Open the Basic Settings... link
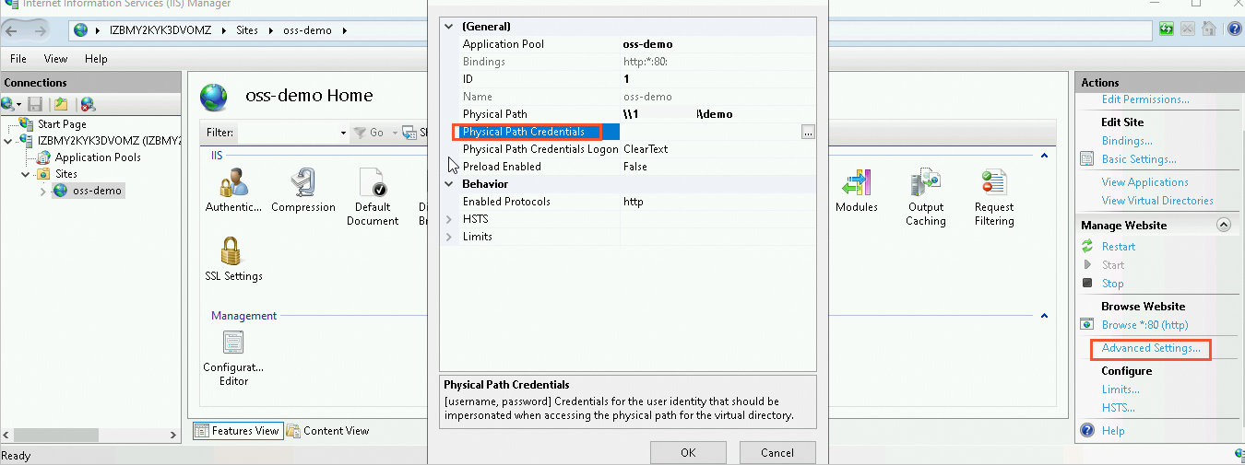 point(1139,159)
